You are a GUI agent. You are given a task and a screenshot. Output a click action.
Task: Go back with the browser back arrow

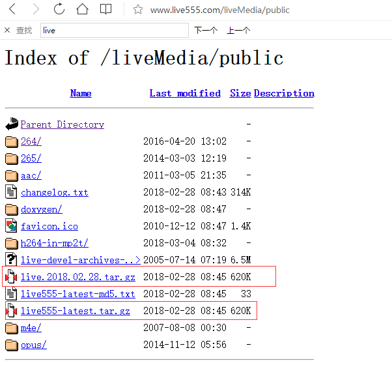pos(12,9)
